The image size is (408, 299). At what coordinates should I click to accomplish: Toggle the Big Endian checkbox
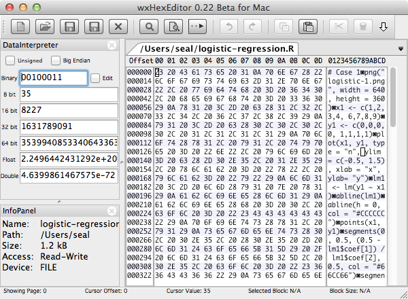56,60
